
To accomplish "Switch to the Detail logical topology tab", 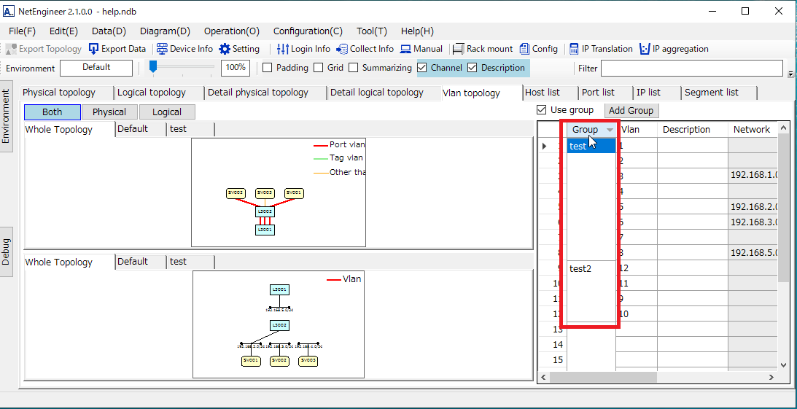I will (376, 93).
